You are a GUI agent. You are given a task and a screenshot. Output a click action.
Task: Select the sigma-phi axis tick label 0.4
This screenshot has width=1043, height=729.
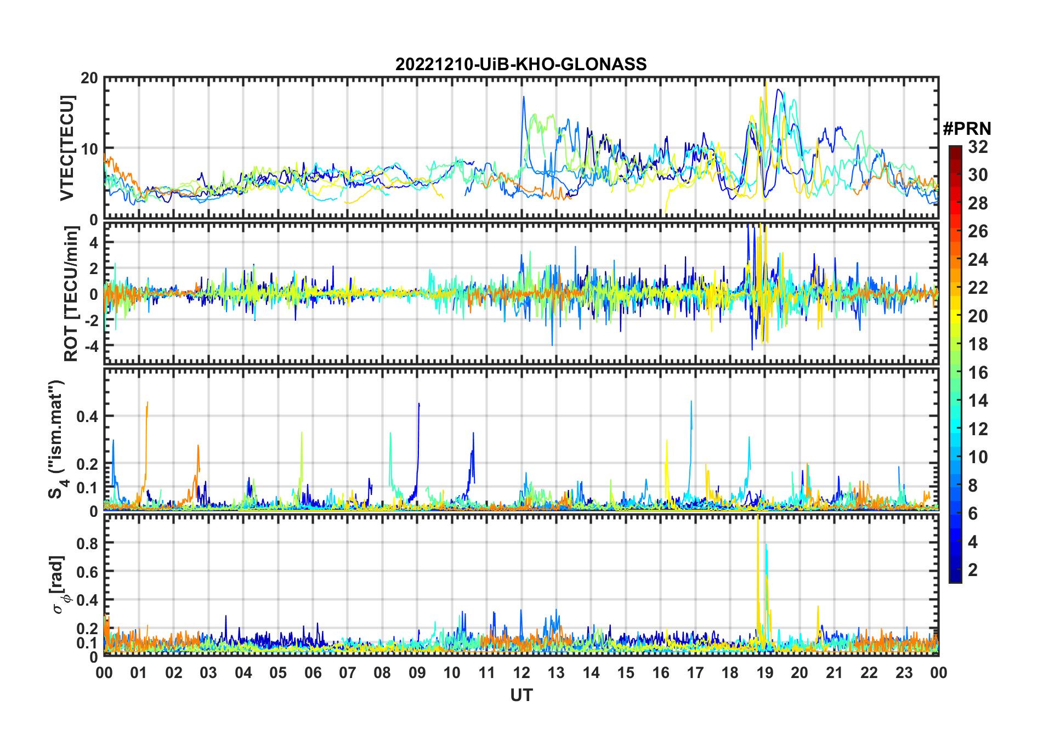click(87, 600)
